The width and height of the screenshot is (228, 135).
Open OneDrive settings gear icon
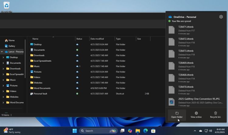(x=221, y=17)
